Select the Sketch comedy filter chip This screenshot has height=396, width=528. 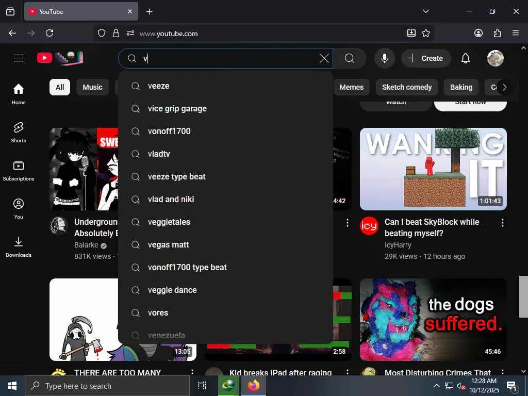click(407, 87)
